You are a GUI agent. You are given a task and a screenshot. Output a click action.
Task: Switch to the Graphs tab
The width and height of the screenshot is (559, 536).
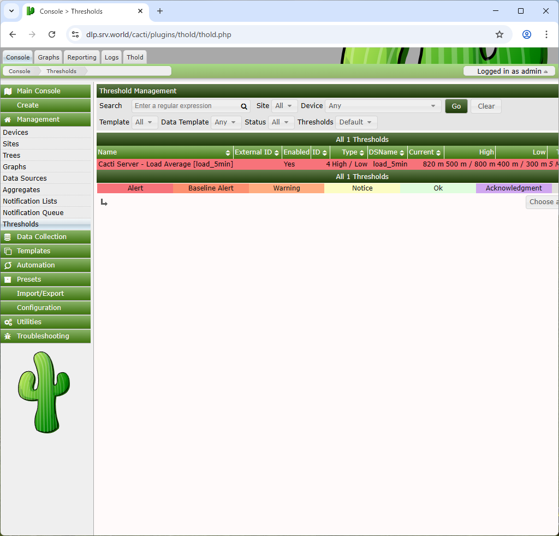click(49, 57)
